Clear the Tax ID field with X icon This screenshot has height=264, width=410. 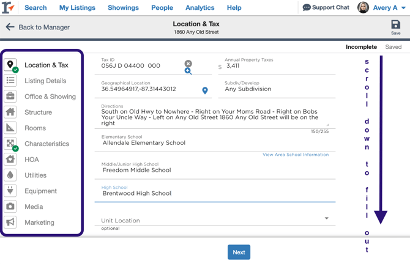188,64
